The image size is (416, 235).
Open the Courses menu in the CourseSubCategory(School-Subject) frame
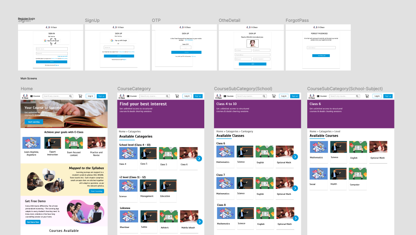(x=322, y=96)
